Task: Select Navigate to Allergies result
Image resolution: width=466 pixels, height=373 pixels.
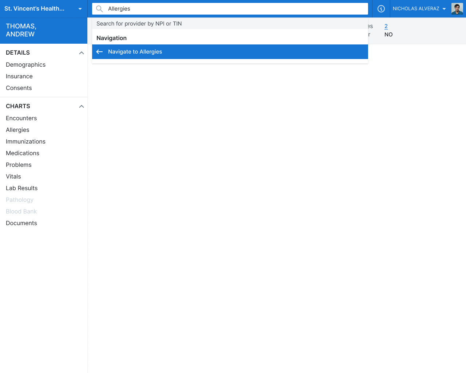Action: [x=230, y=52]
